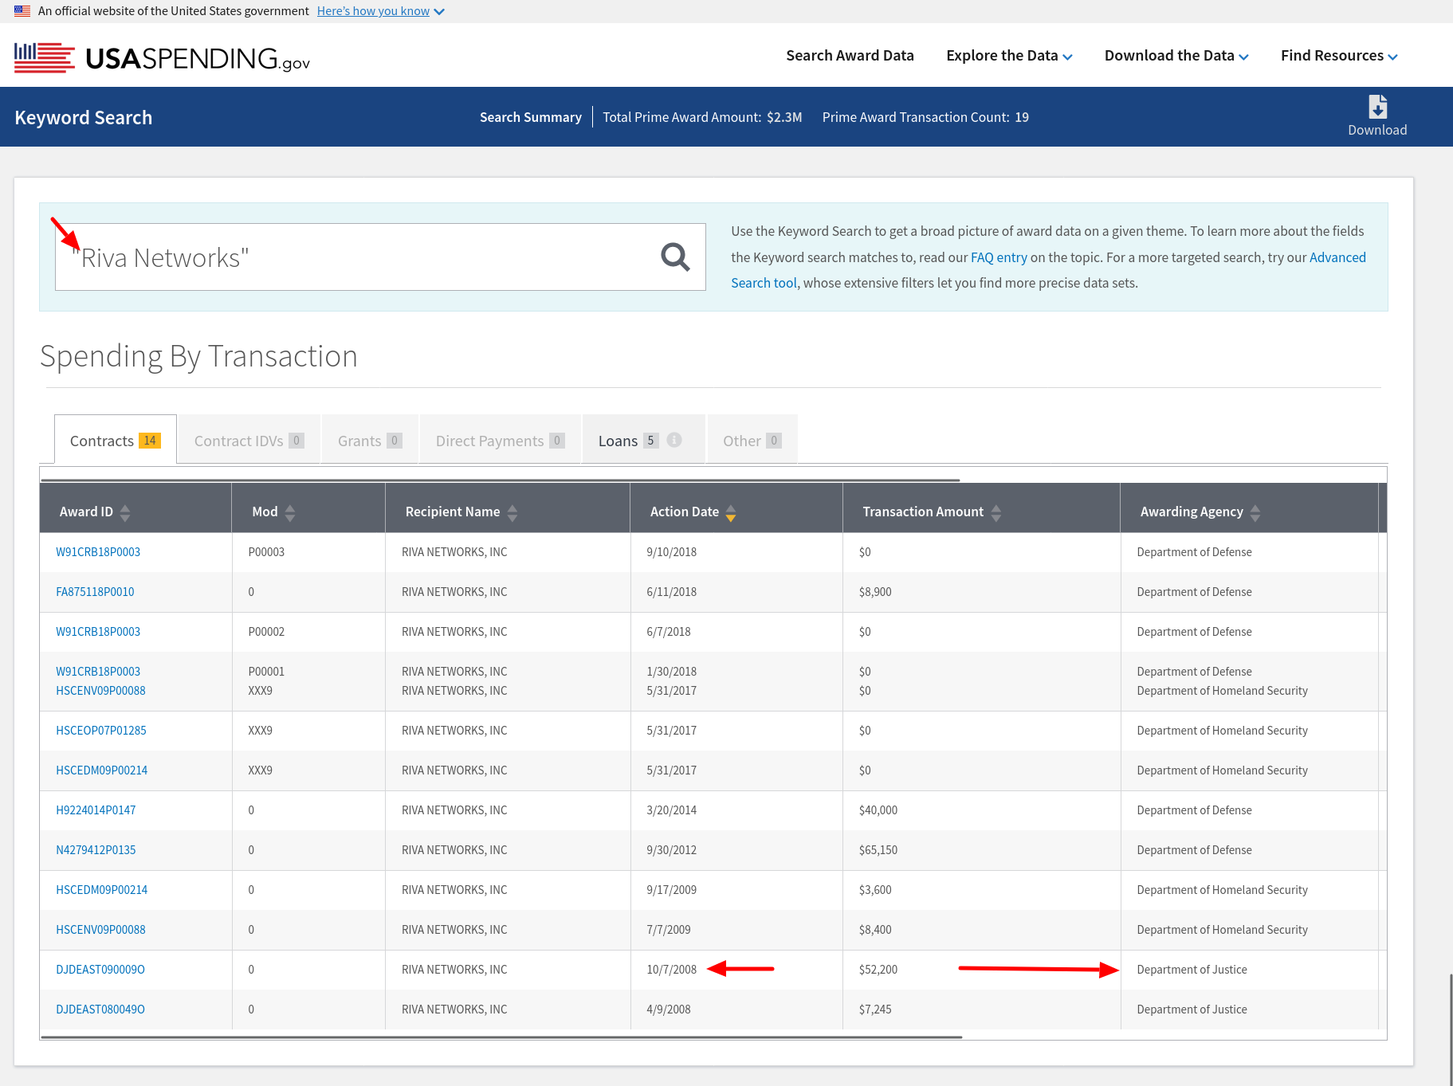Image resolution: width=1453 pixels, height=1086 pixels.
Task: Open award H9224014P0147
Action: [x=96, y=810]
